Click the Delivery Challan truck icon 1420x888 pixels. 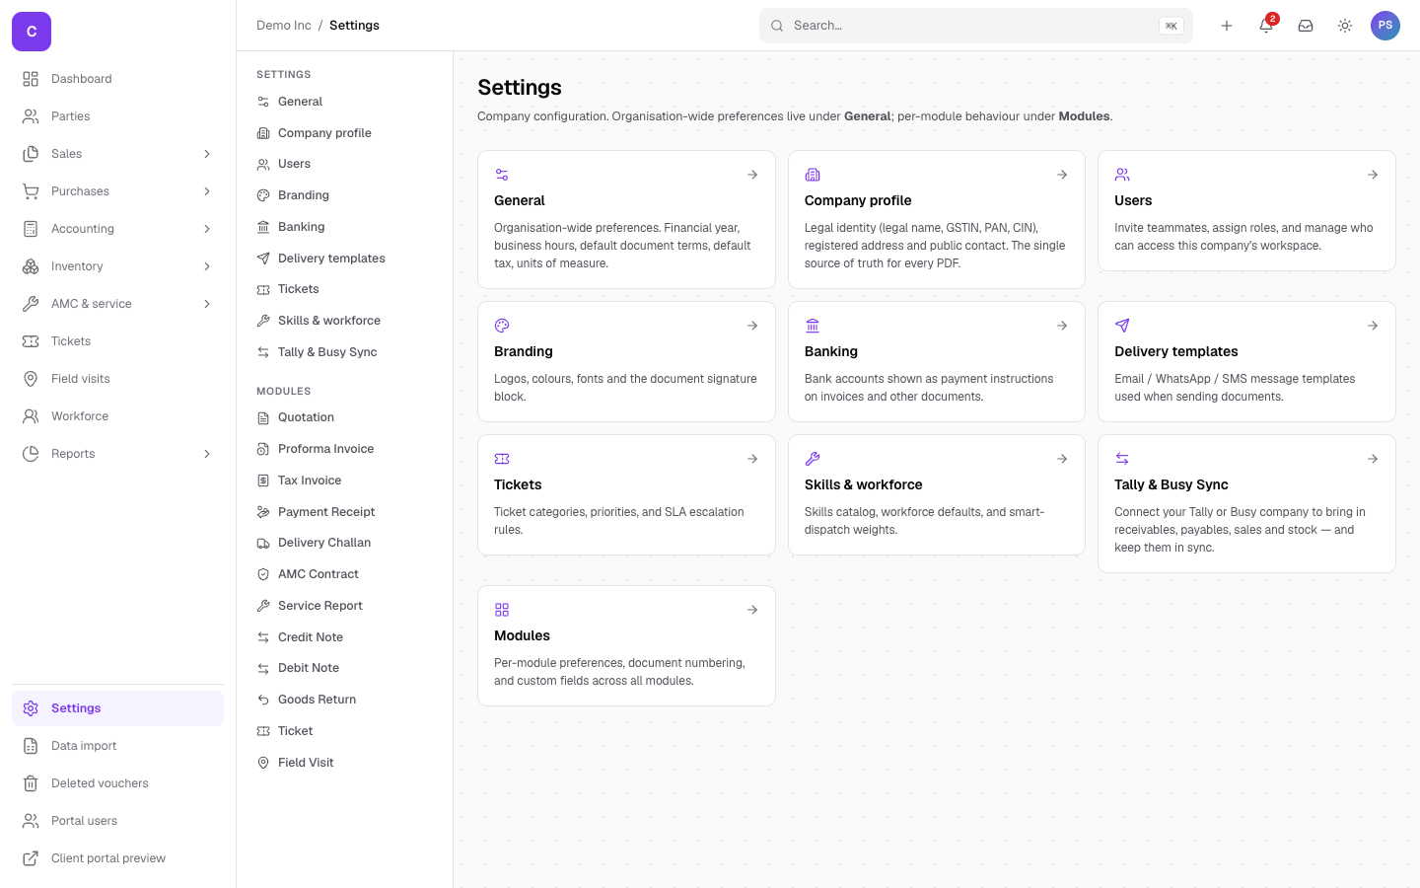[x=263, y=543]
